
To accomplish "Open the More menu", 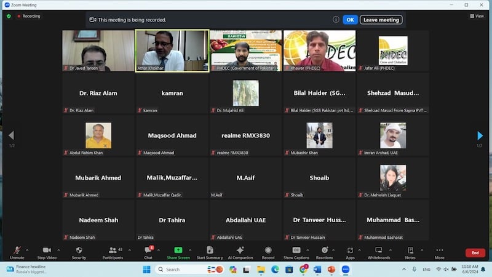I will pyautogui.click(x=439, y=252).
